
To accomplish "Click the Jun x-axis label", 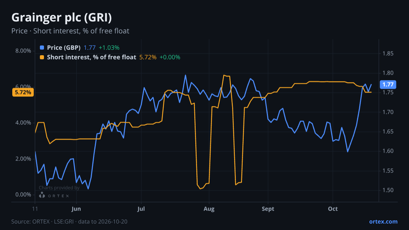I will tap(76, 209).
